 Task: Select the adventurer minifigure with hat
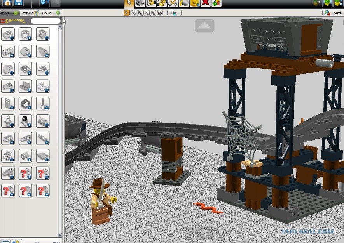pyautogui.click(x=102, y=201)
